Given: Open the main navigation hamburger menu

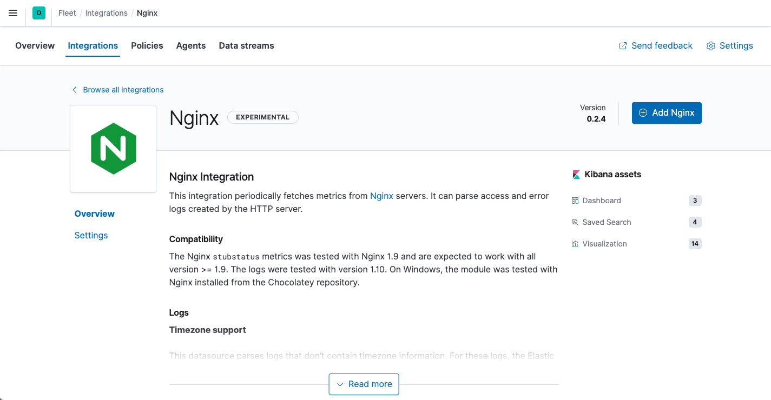Looking at the screenshot, I should [x=12, y=13].
